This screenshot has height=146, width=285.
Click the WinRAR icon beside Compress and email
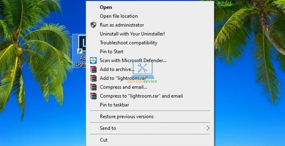(93, 87)
